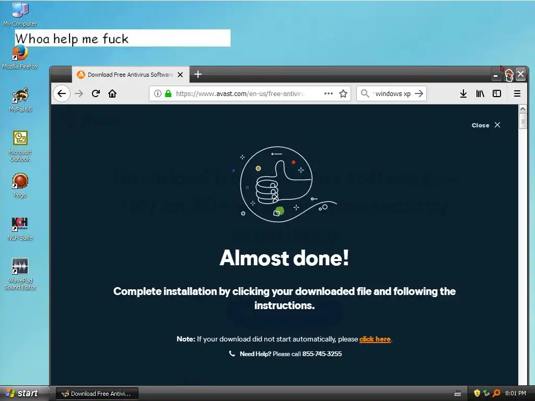Click the orange magnifier tray icon
The height and width of the screenshot is (401, 535).
(496, 394)
